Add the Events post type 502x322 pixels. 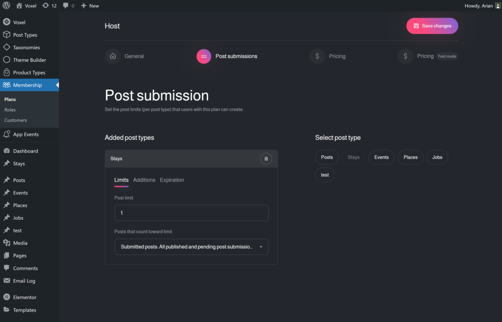coord(381,158)
